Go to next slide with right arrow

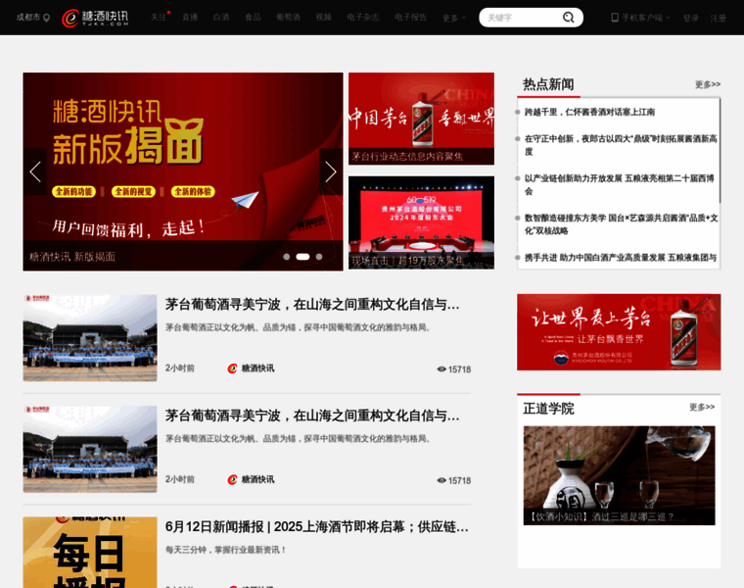pyautogui.click(x=331, y=171)
